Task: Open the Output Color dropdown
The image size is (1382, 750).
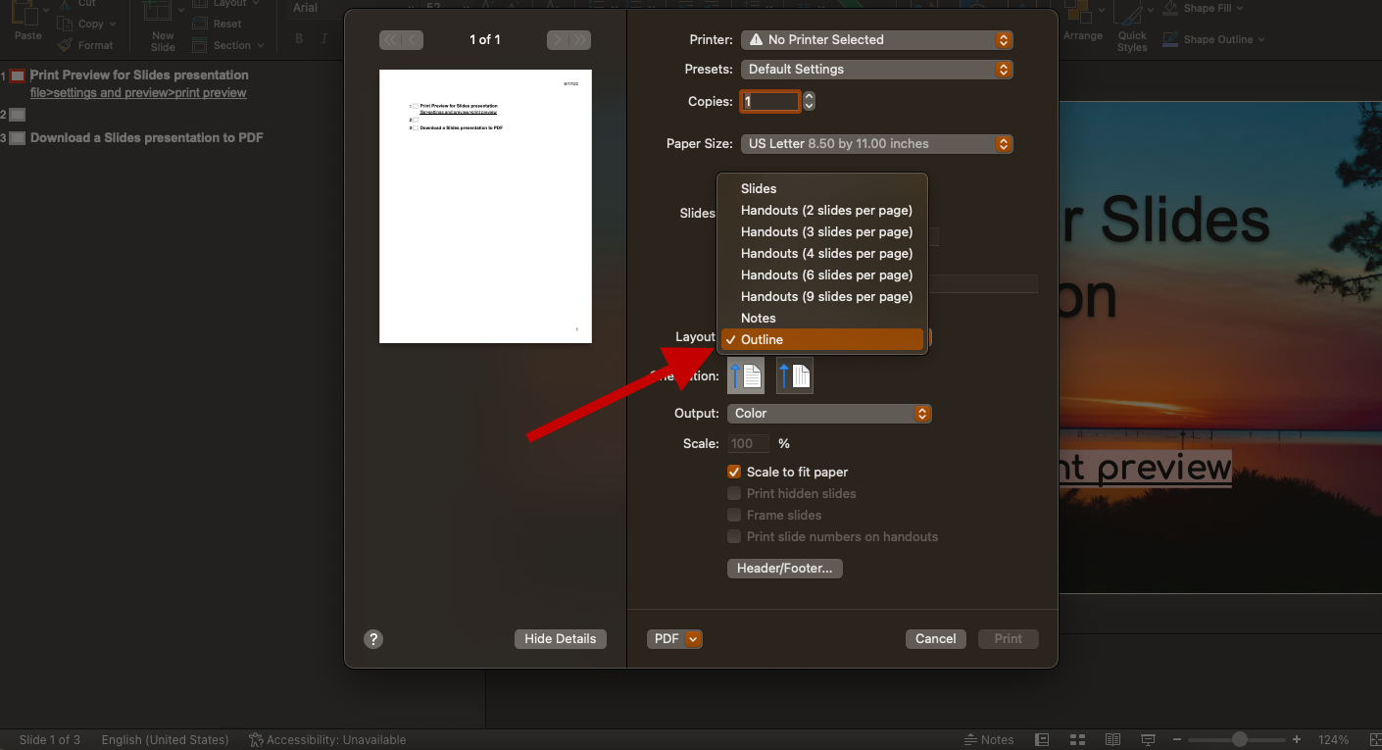Action: tap(829, 413)
